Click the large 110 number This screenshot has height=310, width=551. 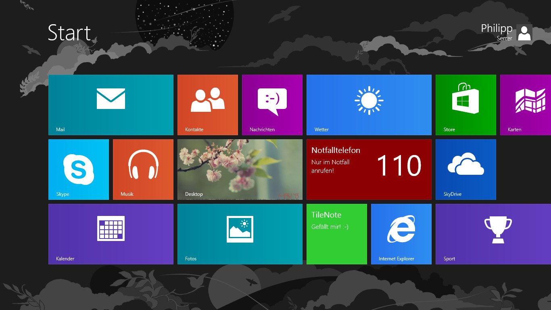click(399, 166)
